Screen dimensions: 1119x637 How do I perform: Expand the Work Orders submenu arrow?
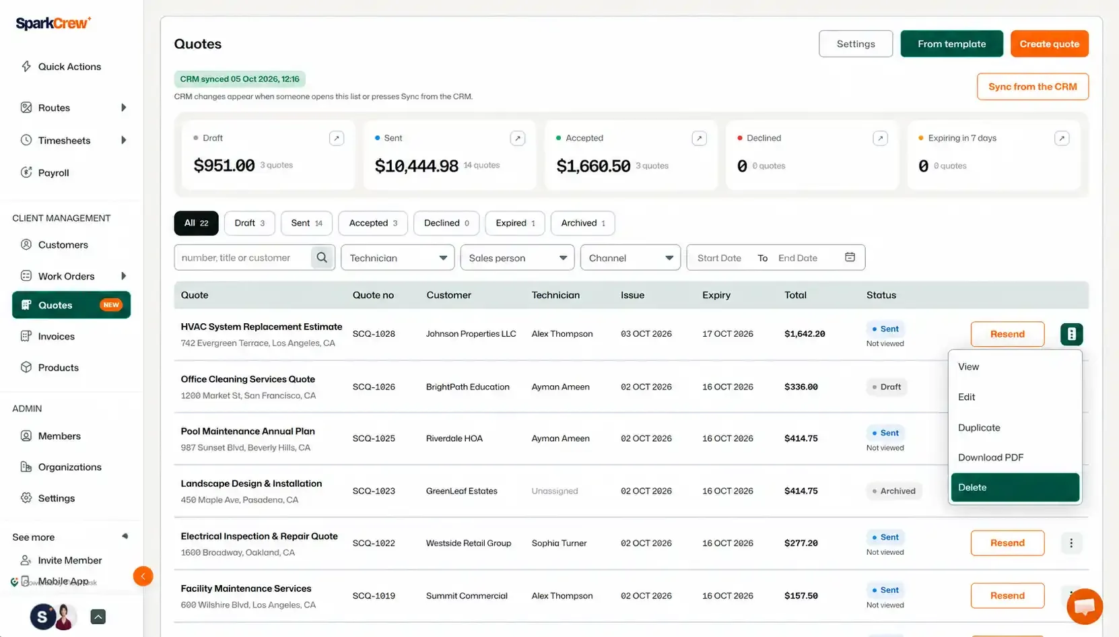click(123, 276)
